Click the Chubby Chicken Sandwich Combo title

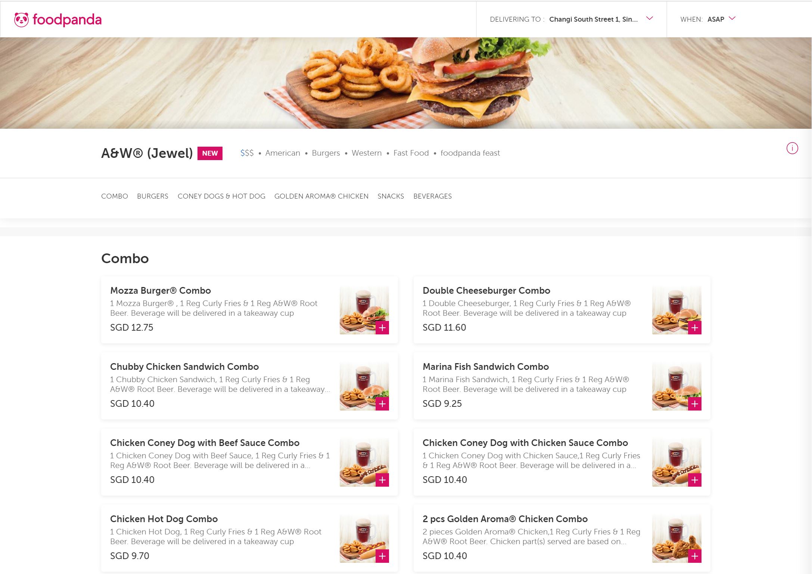point(184,367)
